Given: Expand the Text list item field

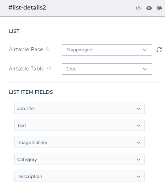Looking at the screenshot, I should tap(79, 125).
